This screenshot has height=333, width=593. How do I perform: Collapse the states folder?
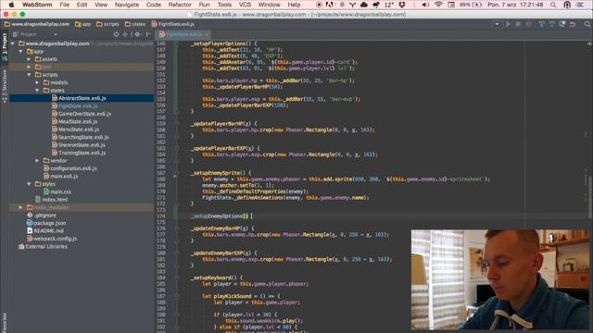coord(37,91)
